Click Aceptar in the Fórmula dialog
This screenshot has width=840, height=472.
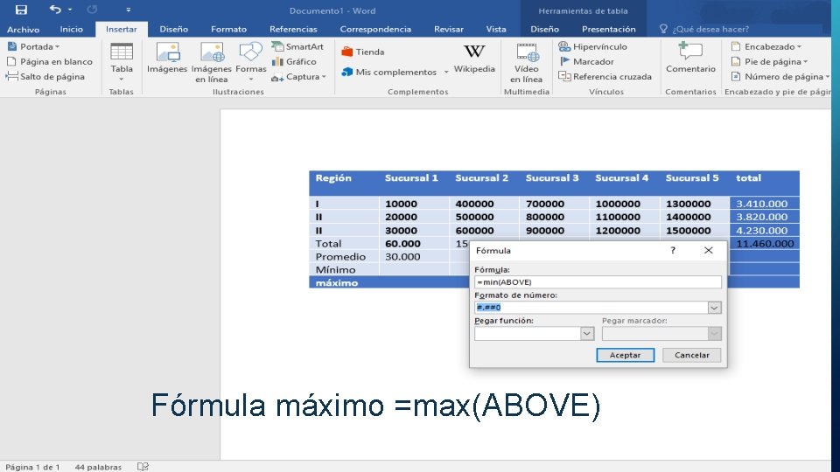[625, 355]
